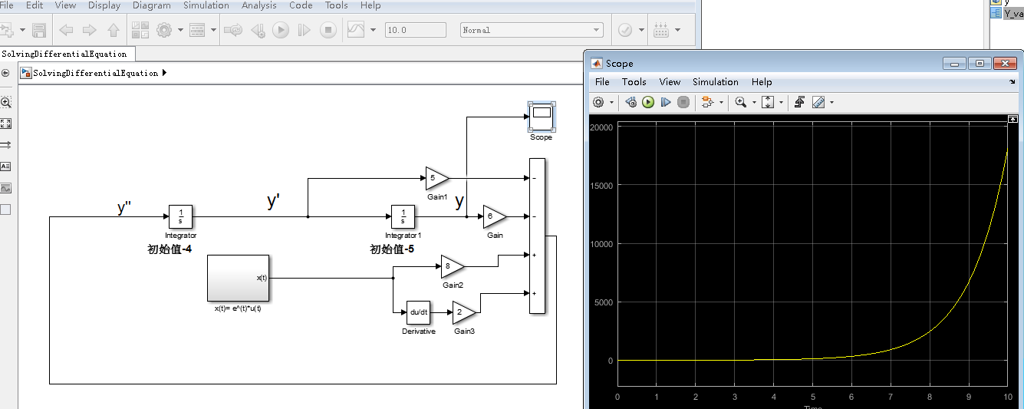1024x409 pixels.
Task: Maximize the scope axes with corner toggle
Action: [x=1012, y=119]
